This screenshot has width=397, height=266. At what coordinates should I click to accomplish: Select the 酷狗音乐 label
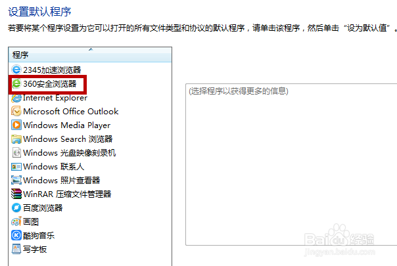point(39,235)
